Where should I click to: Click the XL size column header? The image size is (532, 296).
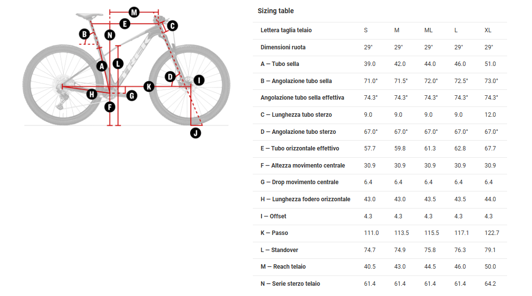tap(488, 30)
